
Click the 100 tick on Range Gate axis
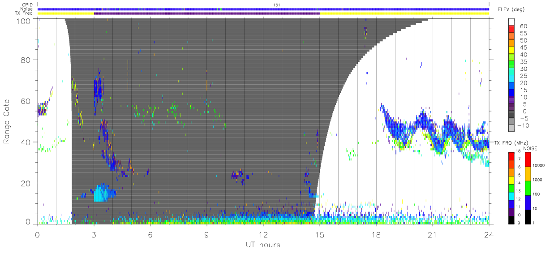coord(24,21)
